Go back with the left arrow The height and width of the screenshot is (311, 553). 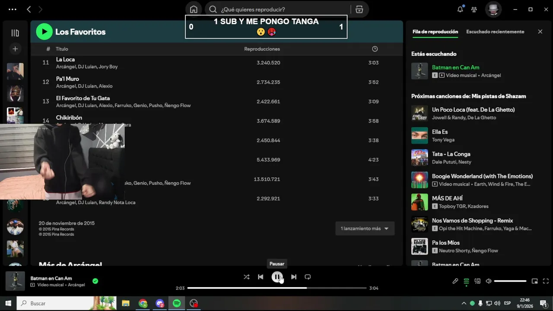click(x=29, y=9)
